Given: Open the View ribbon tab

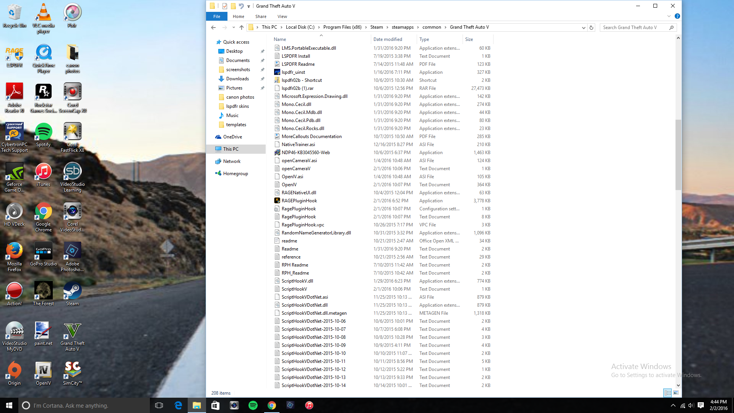Looking at the screenshot, I should pos(282,16).
